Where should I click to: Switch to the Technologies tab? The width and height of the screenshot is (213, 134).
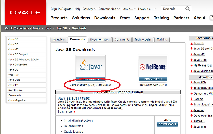click(x=143, y=39)
